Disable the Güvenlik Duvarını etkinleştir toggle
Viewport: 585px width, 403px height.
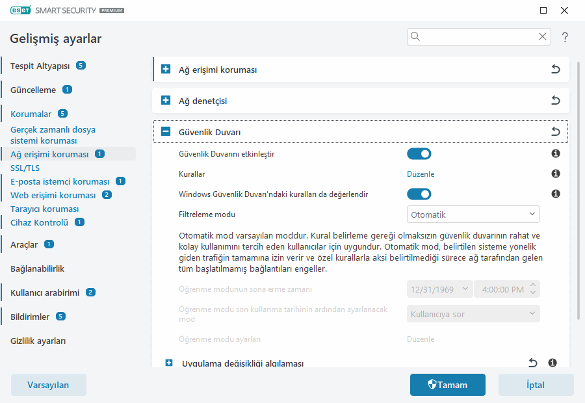419,154
